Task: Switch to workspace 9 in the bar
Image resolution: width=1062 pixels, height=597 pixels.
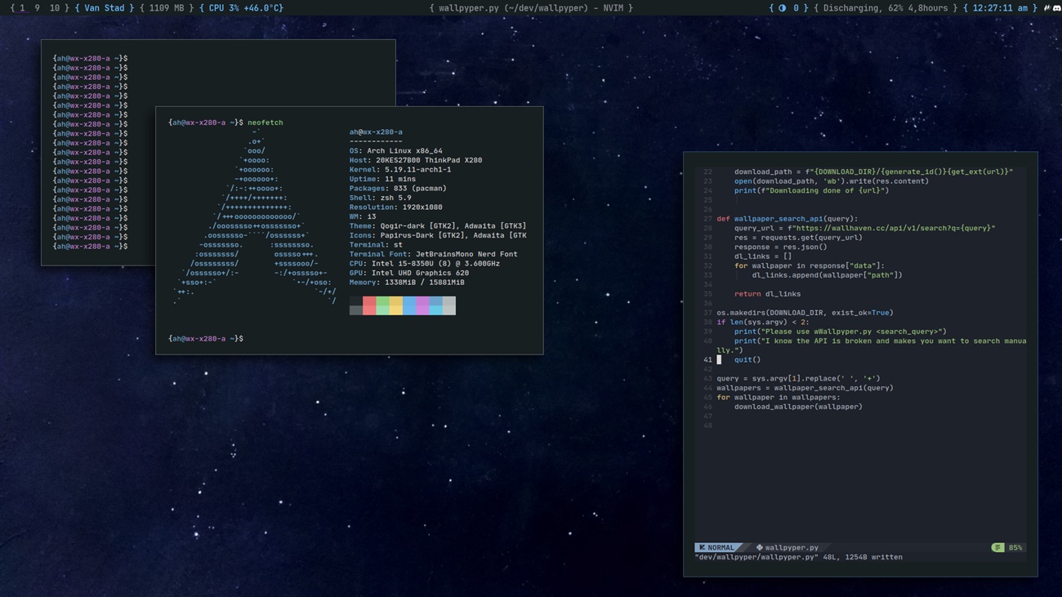Action: [37, 8]
